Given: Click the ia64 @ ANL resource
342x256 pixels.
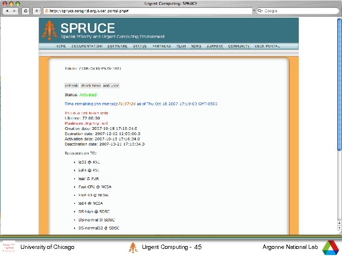Looking at the screenshot, I should point(89,170).
